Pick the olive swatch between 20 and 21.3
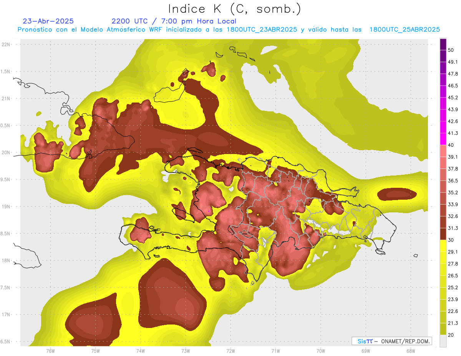This screenshot has height=356, width=461. (x=443, y=329)
